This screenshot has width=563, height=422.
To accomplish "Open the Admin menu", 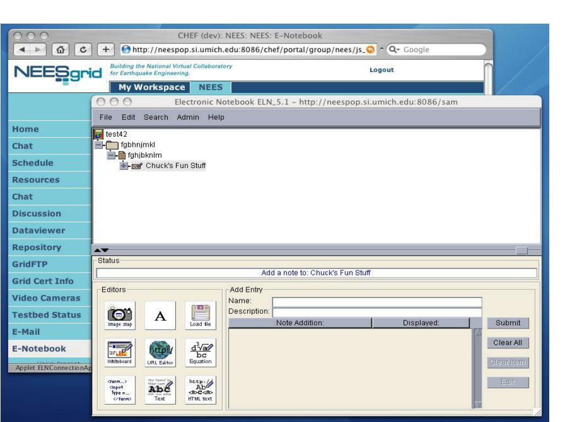I will (x=188, y=118).
